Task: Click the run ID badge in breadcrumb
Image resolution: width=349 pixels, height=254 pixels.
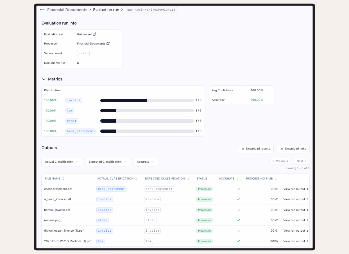Action: 151,10
